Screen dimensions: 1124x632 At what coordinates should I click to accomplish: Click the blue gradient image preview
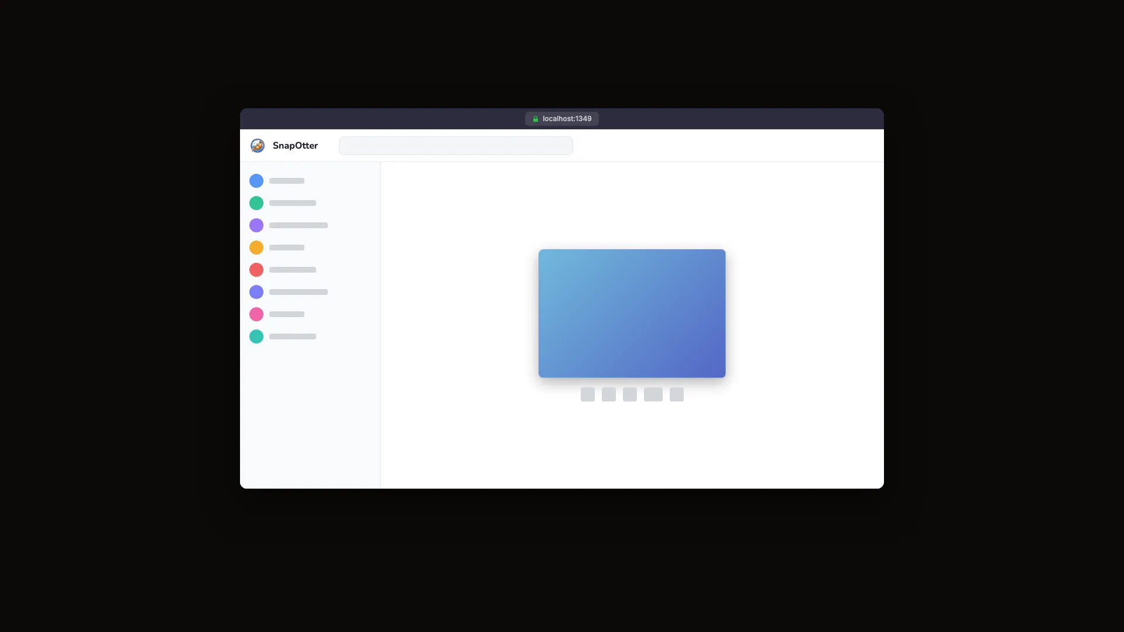click(x=632, y=314)
